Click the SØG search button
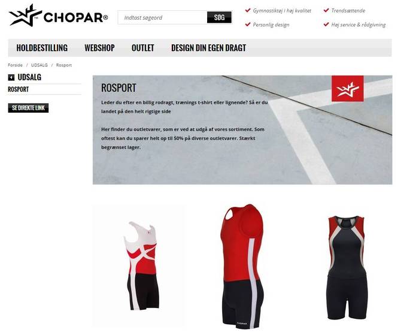Screen dimensions: 419x332 219,17
